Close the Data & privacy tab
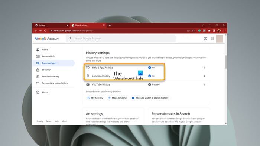The width and height of the screenshot is (260, 146). [x=104, y=25]
